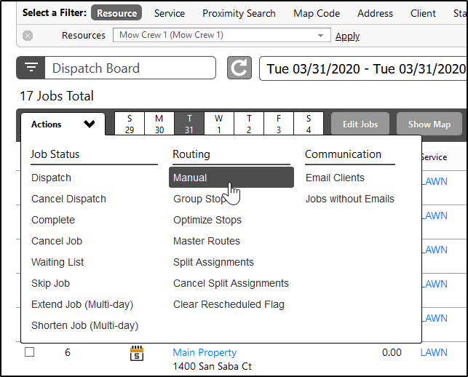Choose Email Clients under Communication

point(335,178)
